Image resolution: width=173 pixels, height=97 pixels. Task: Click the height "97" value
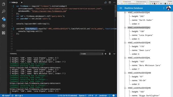point(141,77)
